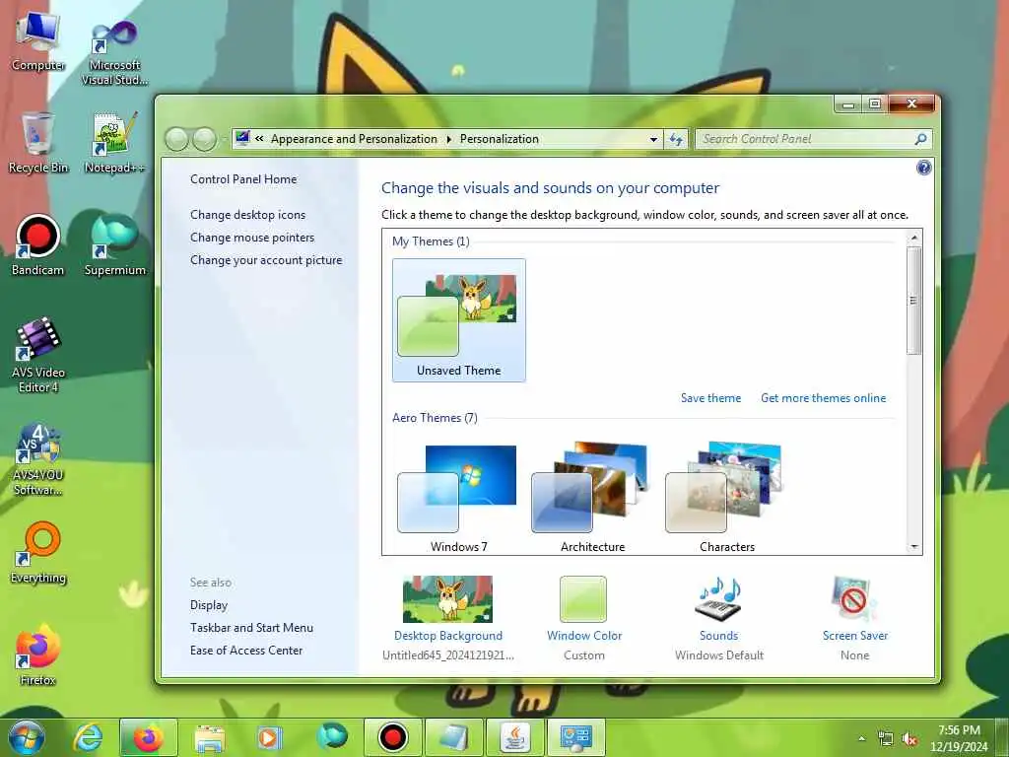Image resolution: width=1009 pixels, height=757 pixels.
Task: Expand the breadcrumb chevron before Appearance
Action: click(259, 139)
